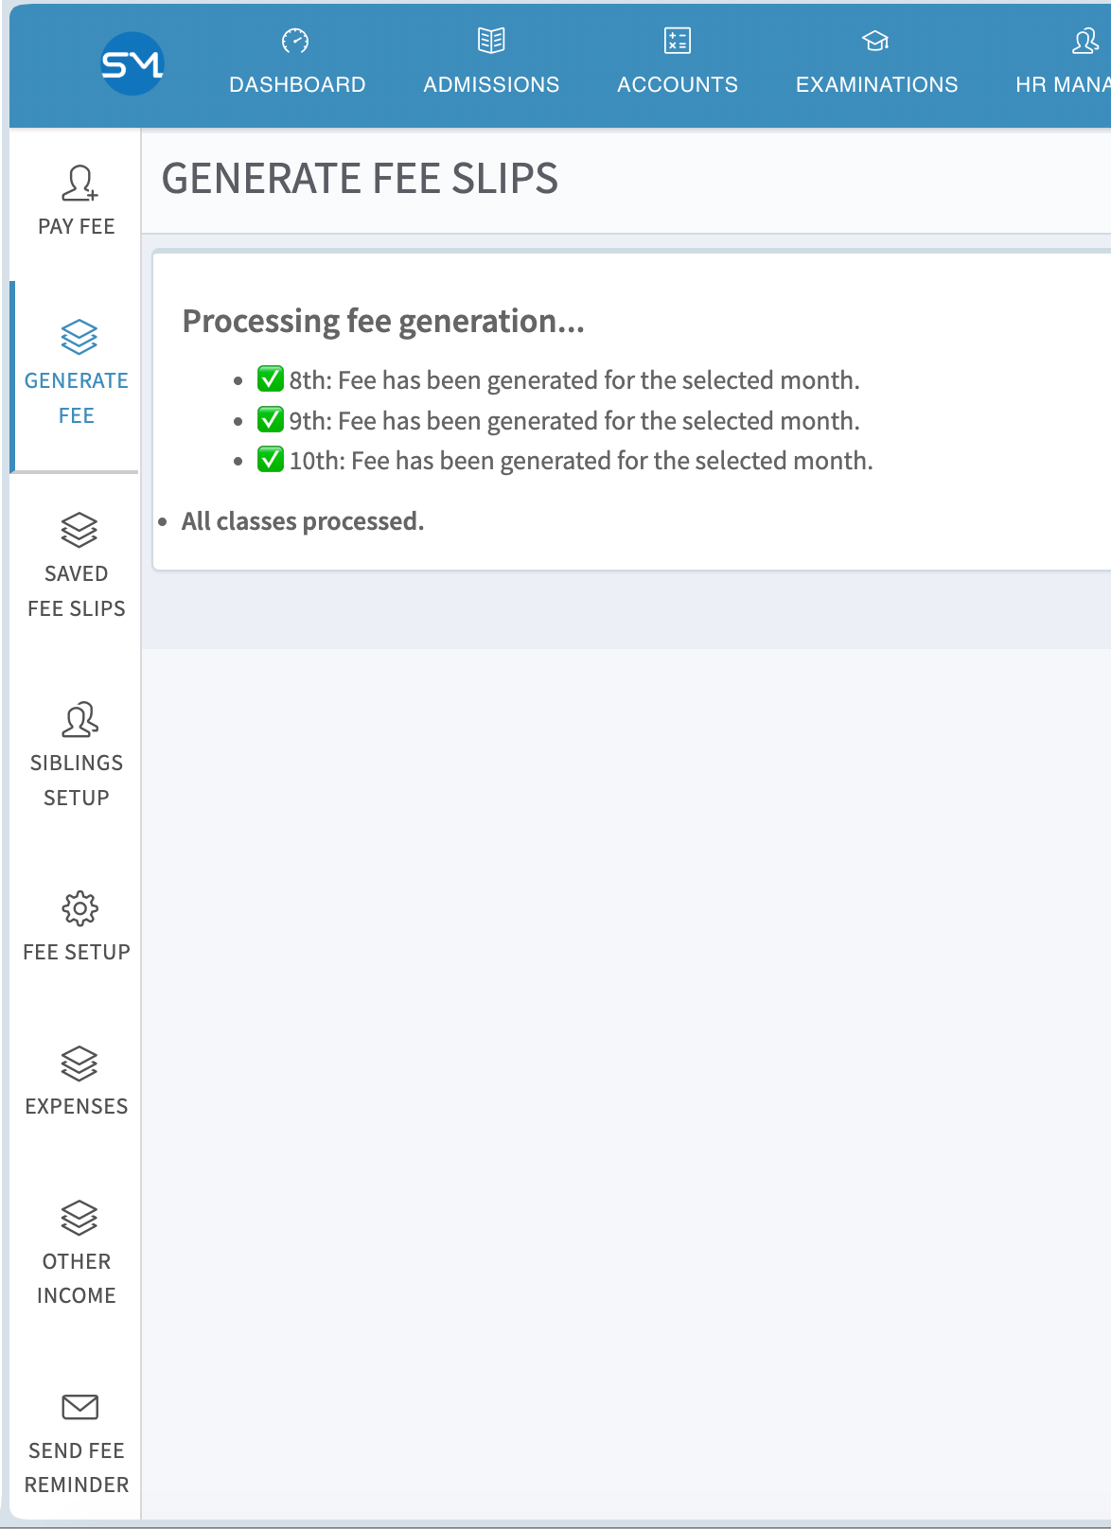Open the DASHBOARD menu
Screen dimensions: 1111x1529
(x=297, y=84)
